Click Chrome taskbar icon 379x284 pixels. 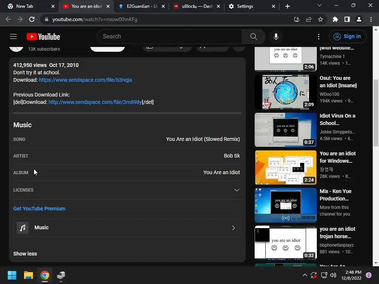pos(45,275)
